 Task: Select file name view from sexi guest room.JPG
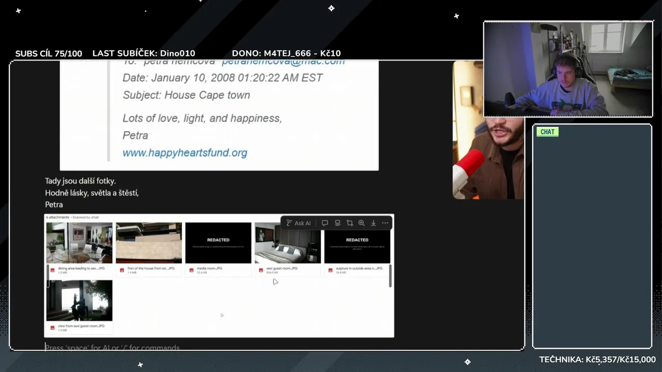tap(81, 326)
